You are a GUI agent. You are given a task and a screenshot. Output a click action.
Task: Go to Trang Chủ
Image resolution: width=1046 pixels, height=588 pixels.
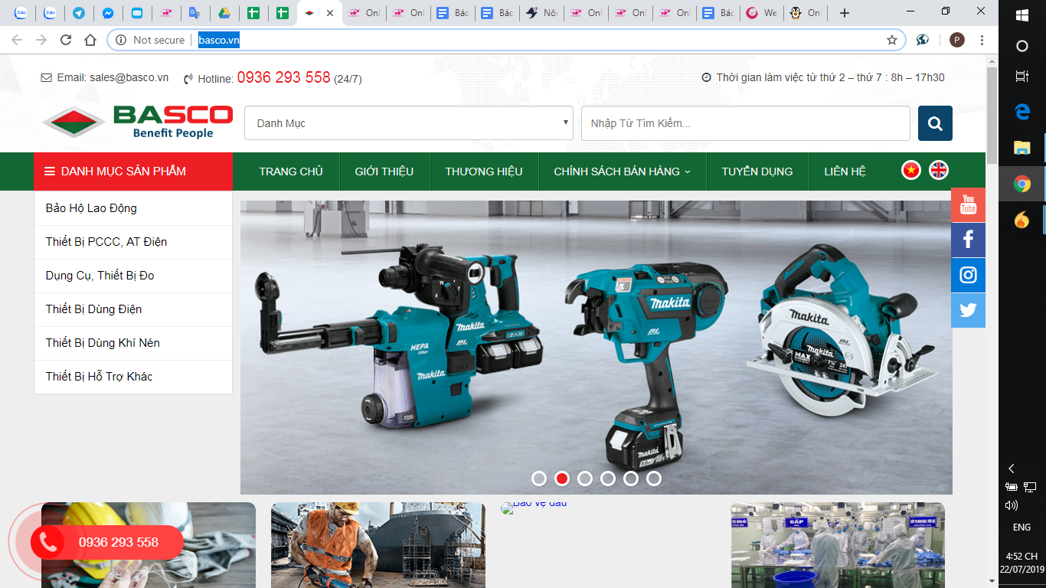click(x=291, y=171)
